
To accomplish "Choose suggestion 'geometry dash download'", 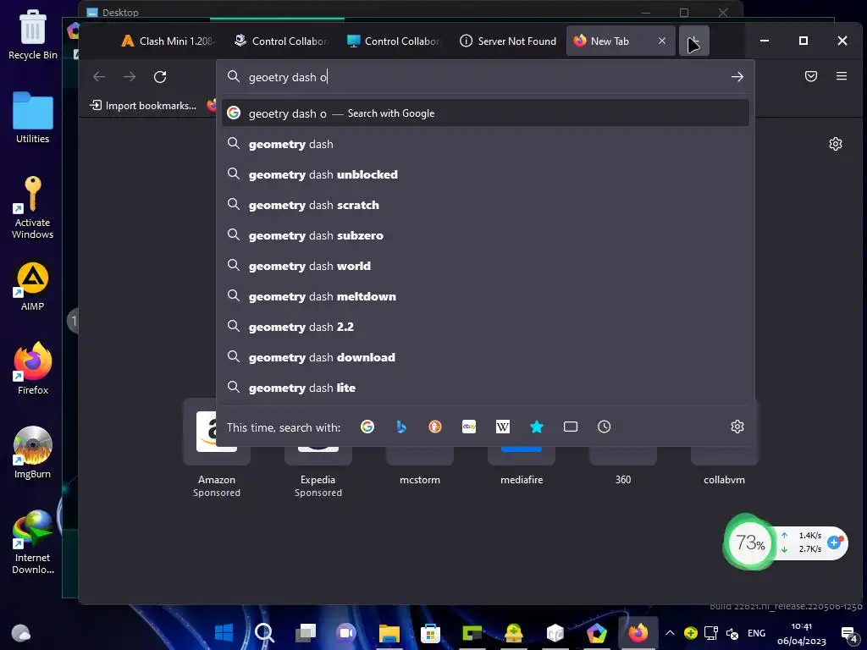I will (x=485, y=358).
